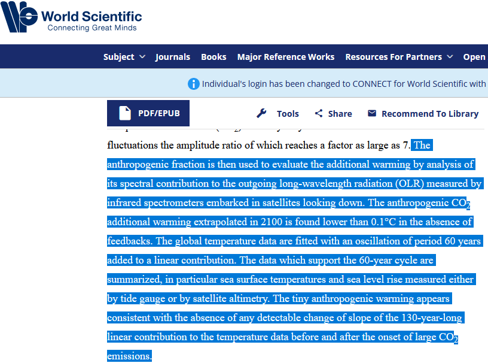
Task: Click the PDF/EPUB document icon
Action: pyautogui.click(x=125, y=113)
